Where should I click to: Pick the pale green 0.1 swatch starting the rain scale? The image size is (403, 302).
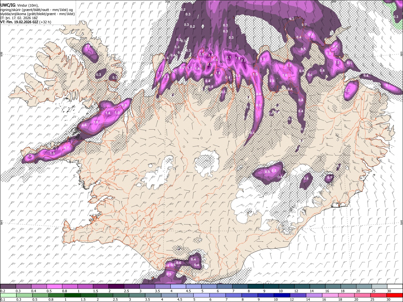[x=8, y=295]
